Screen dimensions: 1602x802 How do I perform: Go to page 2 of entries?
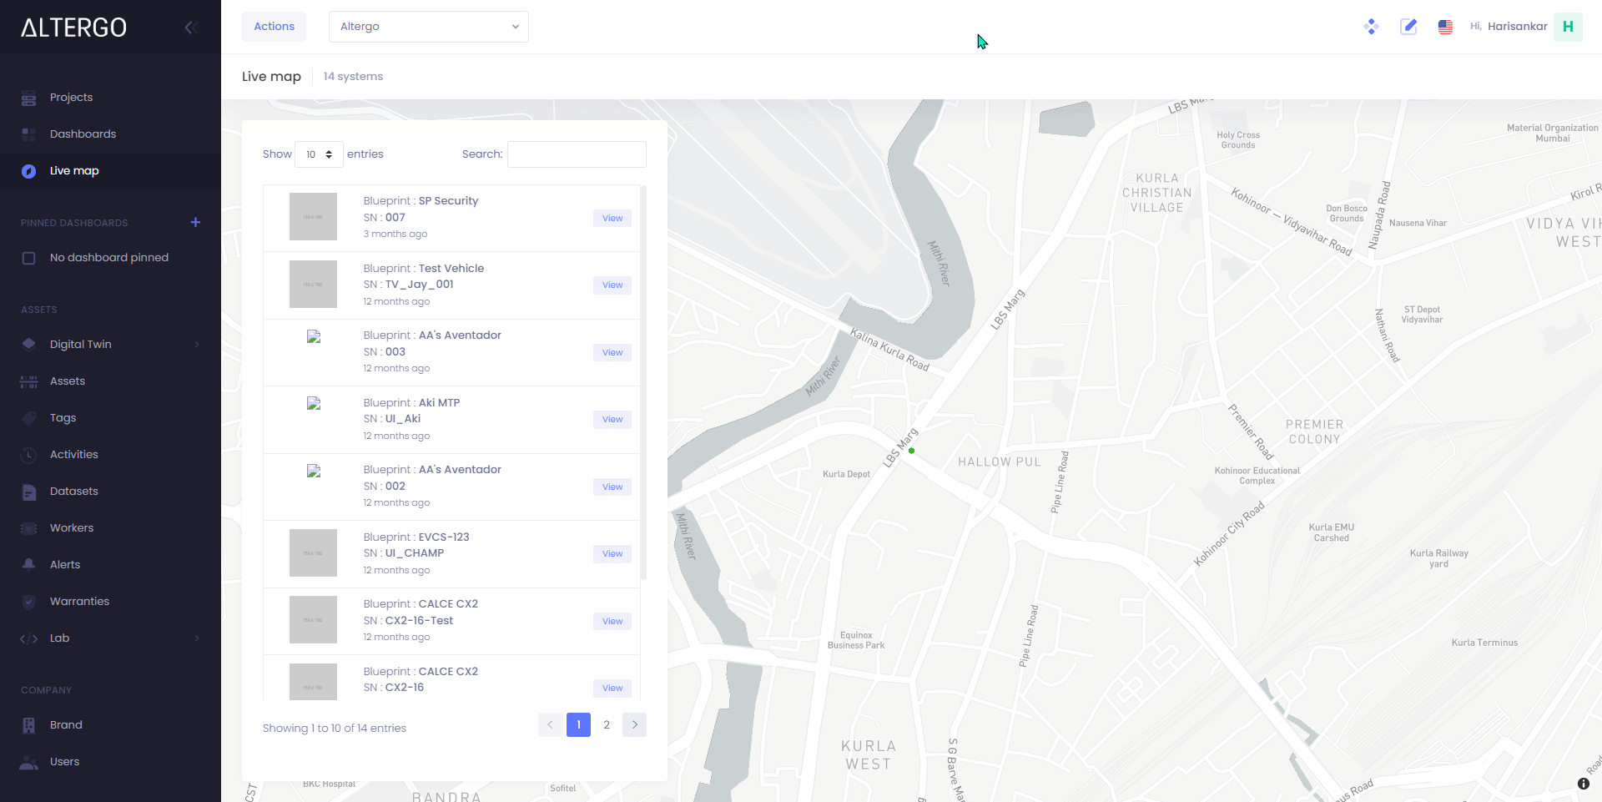pos(607,725)
